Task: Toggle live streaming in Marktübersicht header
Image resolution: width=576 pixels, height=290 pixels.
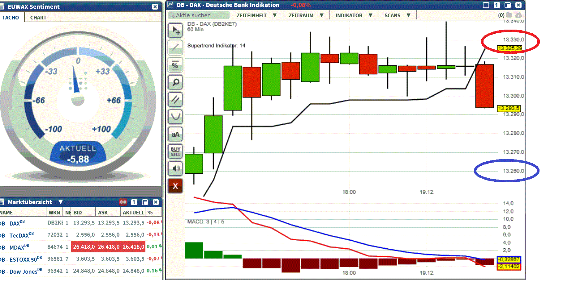Action: pyautogui.click(x=123, y=202)
